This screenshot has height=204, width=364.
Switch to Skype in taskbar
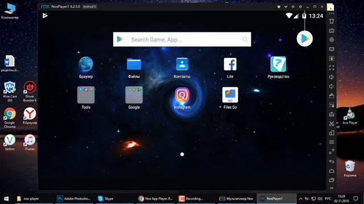tap(115, 199)
